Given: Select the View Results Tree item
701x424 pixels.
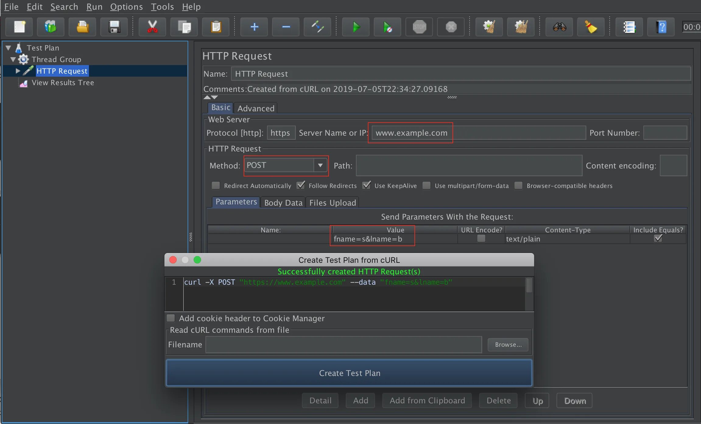Looking at the screenshot, I should pyautogui.click(x=64, y=82).
